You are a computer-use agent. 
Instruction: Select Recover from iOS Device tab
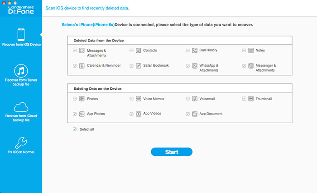pyautogui.click(x=21, y=37)
